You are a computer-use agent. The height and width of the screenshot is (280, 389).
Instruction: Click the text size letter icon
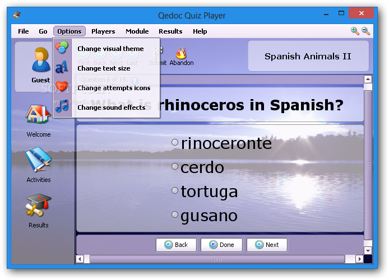coord(62,67)
